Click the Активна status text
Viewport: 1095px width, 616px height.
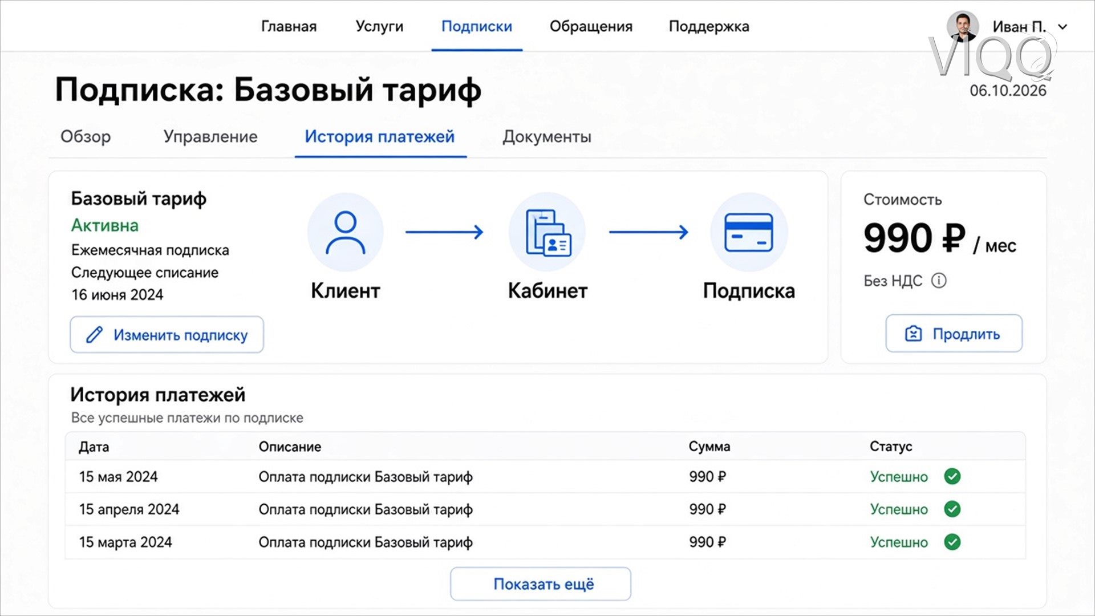(x=105, y=225)
